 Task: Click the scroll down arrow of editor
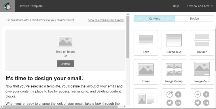point(128,103)
